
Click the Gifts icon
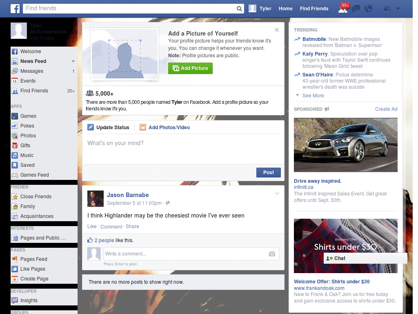coord(15,146)
